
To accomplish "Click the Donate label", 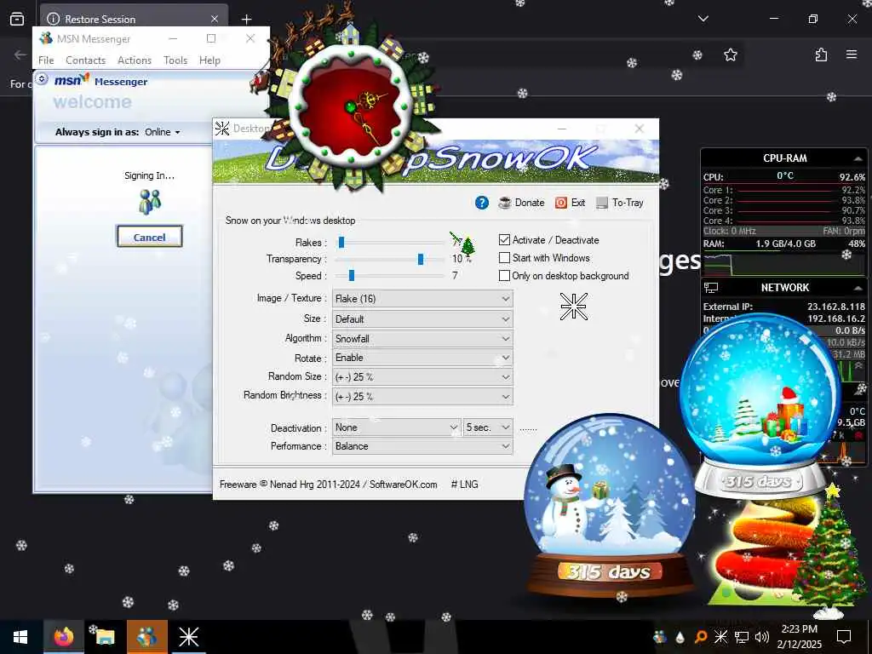I will pyautogui.click(x=530, y=203).
